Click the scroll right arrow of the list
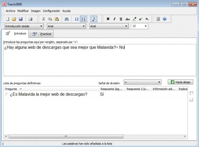199x147 pixels. 185,136
